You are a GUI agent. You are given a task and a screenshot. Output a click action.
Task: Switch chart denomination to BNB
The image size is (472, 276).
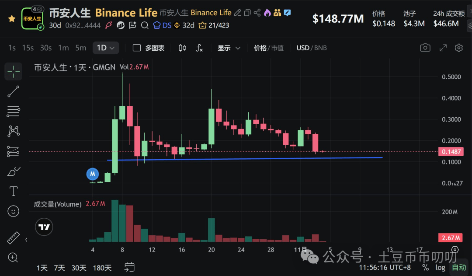coord(321,48)
